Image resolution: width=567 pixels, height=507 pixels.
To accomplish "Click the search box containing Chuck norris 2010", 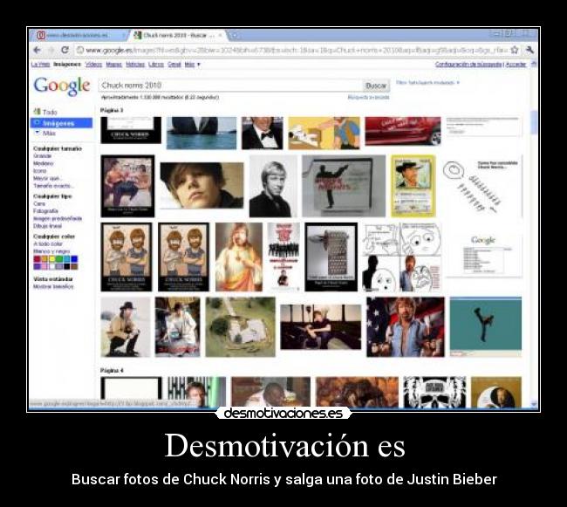I will click(230, 86).
